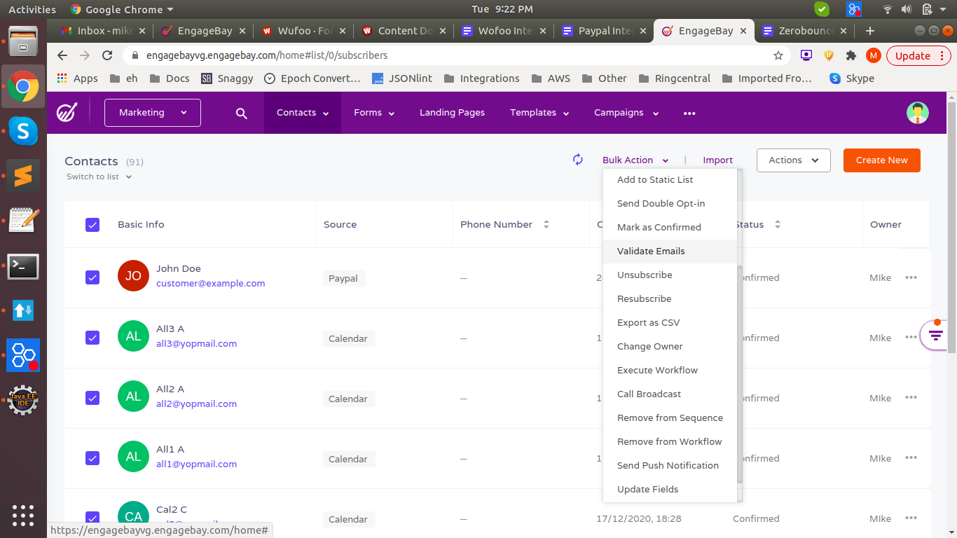
Task: Choose Export as CSV
Action: [670, 323]
